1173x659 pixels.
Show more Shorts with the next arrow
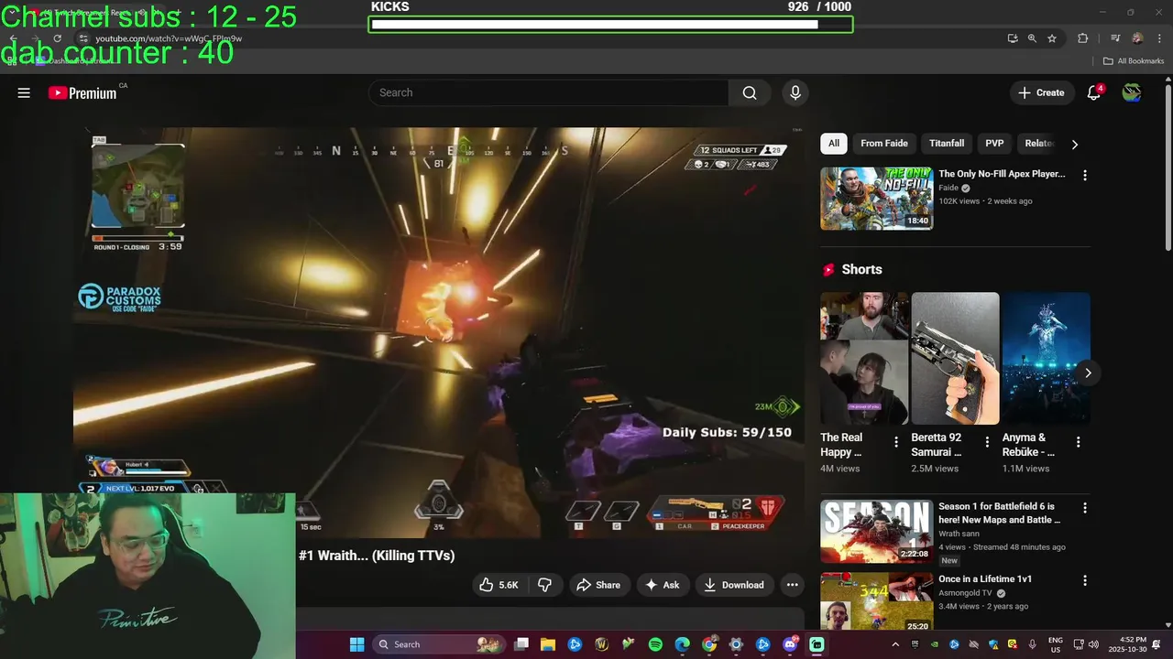[1088, 373]
